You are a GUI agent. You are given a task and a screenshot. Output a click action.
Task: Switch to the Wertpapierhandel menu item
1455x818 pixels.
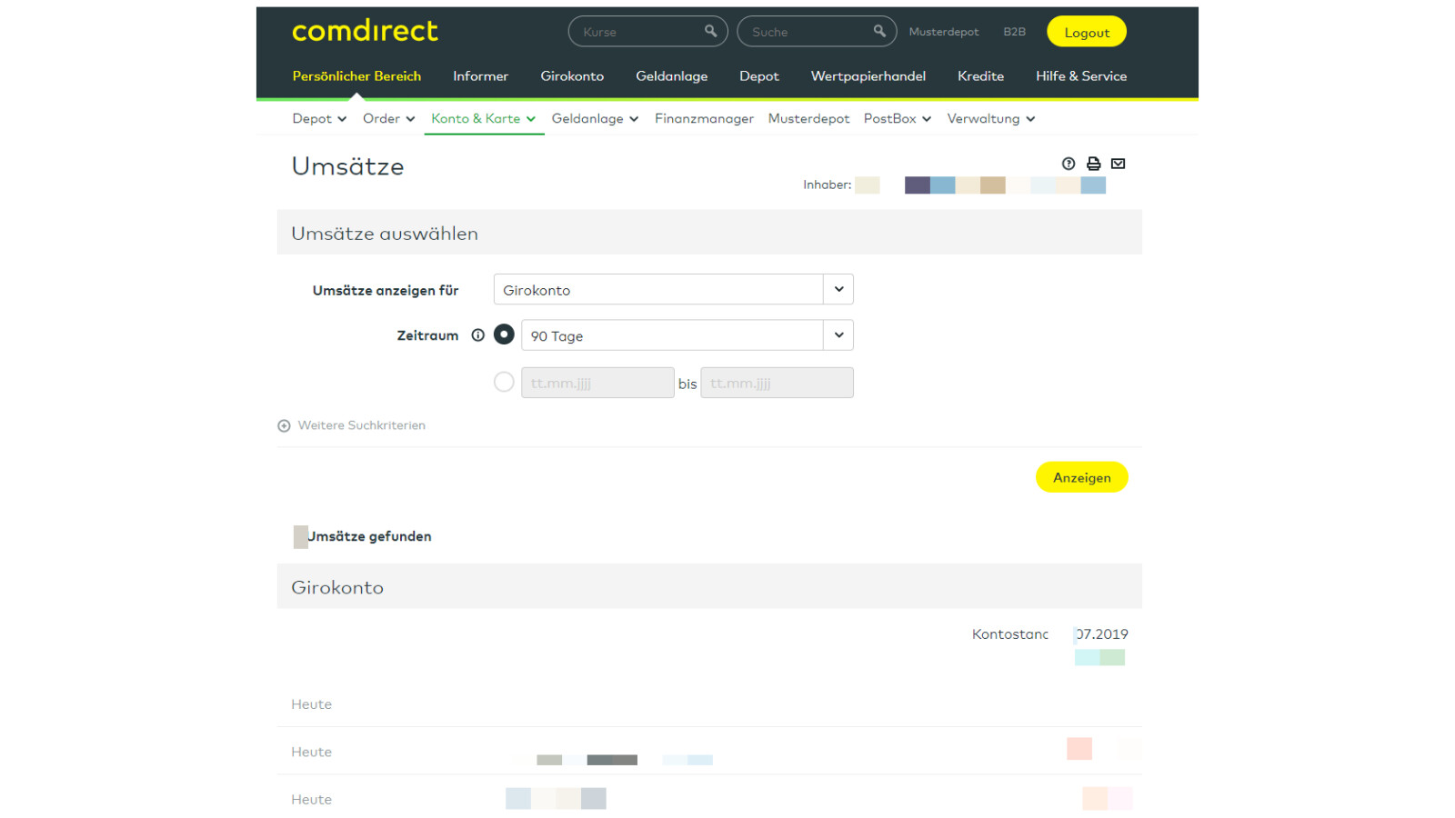(868, 76)
